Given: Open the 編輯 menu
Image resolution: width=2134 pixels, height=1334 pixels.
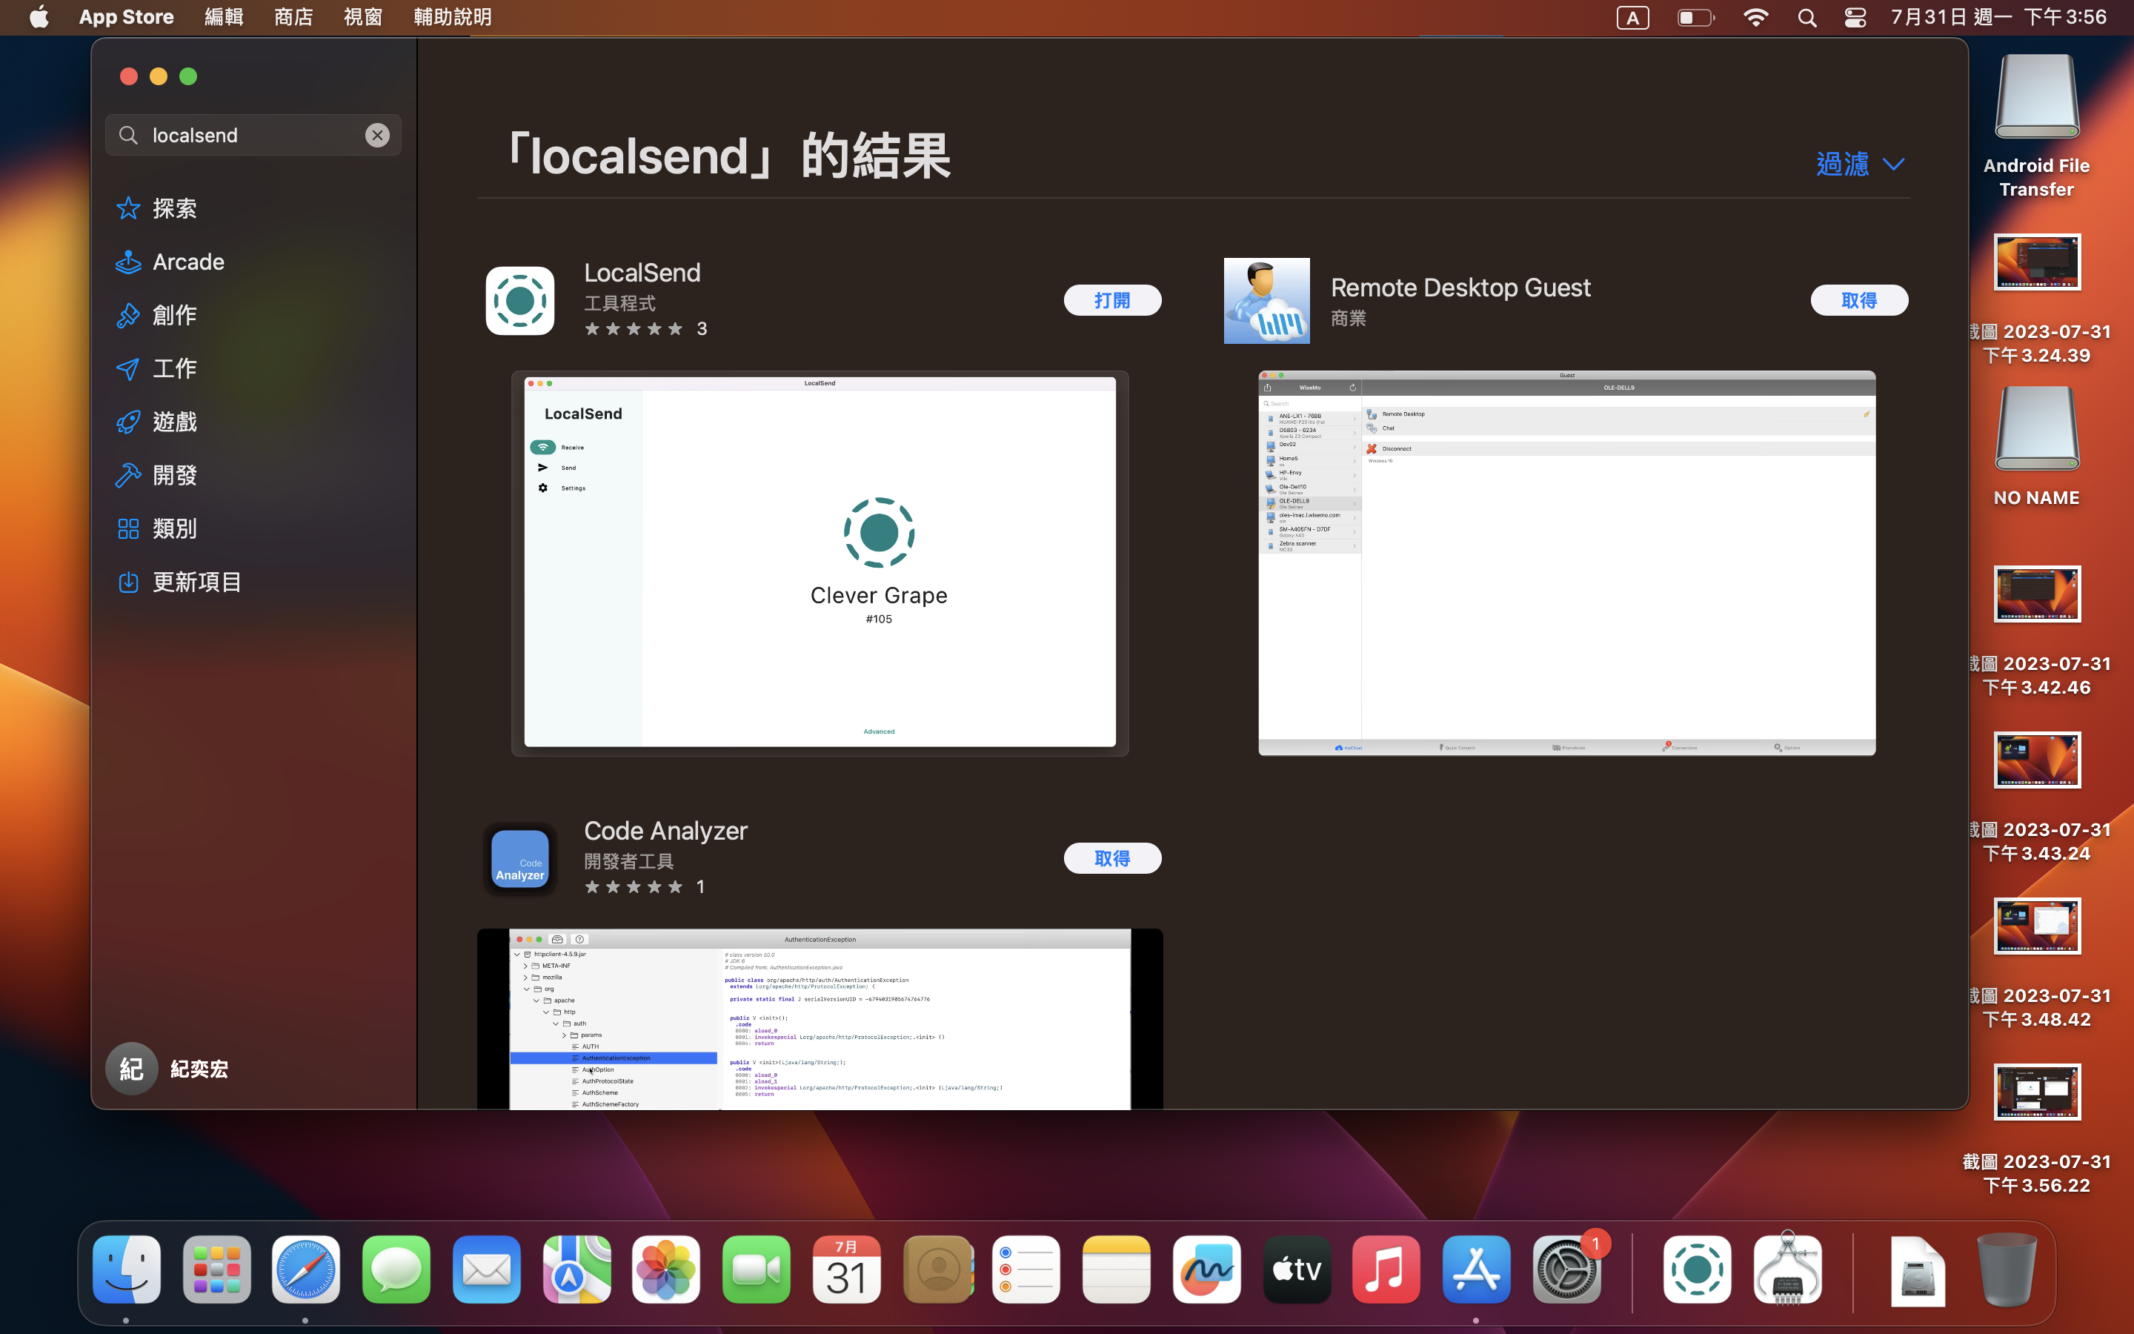Looking at the screenshot, I should pyautogui.click(x=224, y=17).
